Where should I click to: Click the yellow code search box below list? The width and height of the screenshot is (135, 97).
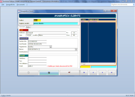point(85,67)
